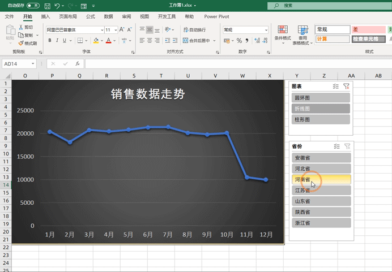Click the bottom align icon
Viewport: 392px width, 272px height.
point(157,30)
